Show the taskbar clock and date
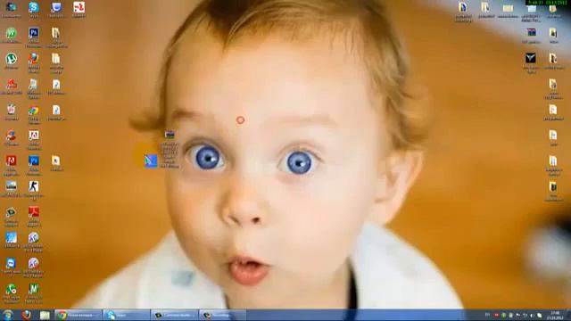This screenshot has height=321, width=571. click(556, 315)
